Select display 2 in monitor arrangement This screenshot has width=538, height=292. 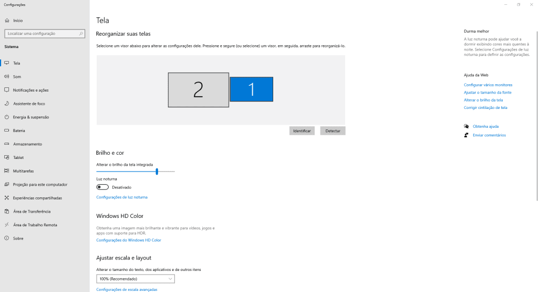(x=198, y=90)
